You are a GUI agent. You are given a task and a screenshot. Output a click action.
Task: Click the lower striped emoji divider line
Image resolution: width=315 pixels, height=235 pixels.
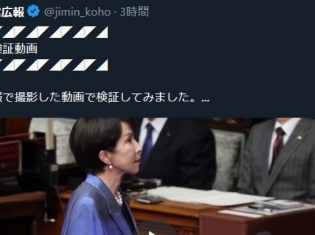point(54,65)
